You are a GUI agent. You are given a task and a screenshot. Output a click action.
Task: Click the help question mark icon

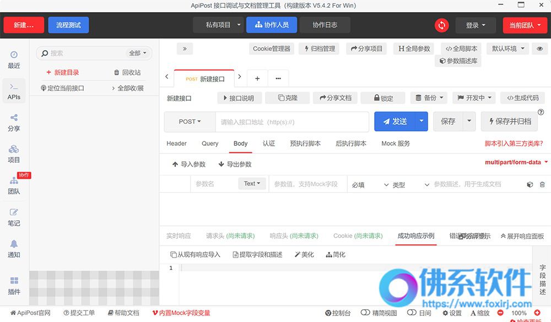coord(541,112)
